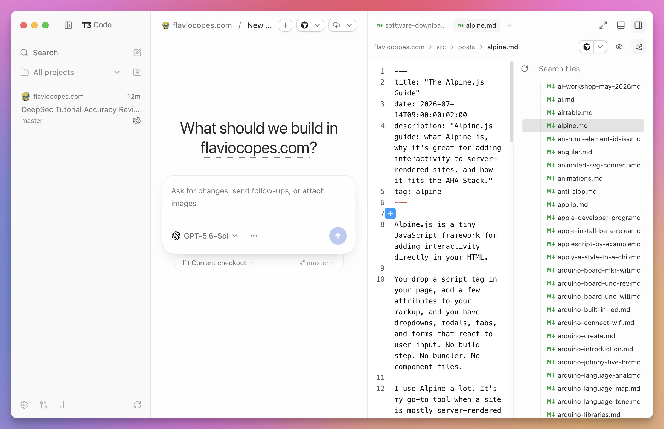Click flaviocopes.com in breadcrumb path
Image resolution: width=664 pixels, height=429 pixels.
pos(399,47)
